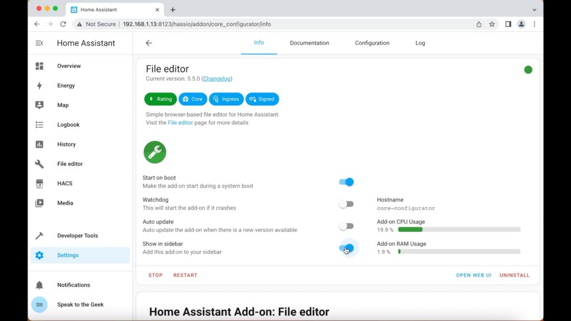Click the green running status indicator dot
571x321 pixels.
tap(528, 70)
